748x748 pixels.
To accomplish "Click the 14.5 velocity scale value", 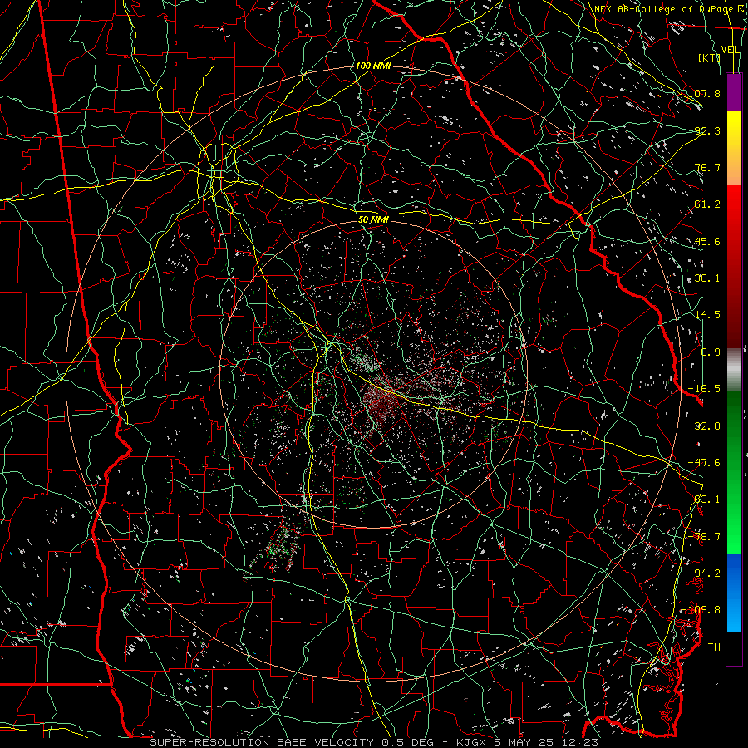I will pyautogui.click(x=707, y=315).
